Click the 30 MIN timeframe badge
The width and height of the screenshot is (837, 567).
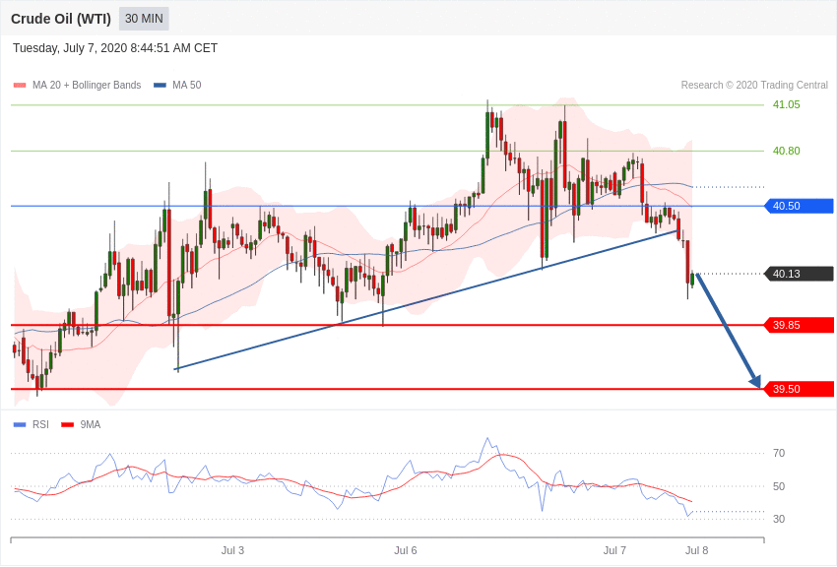144,19
